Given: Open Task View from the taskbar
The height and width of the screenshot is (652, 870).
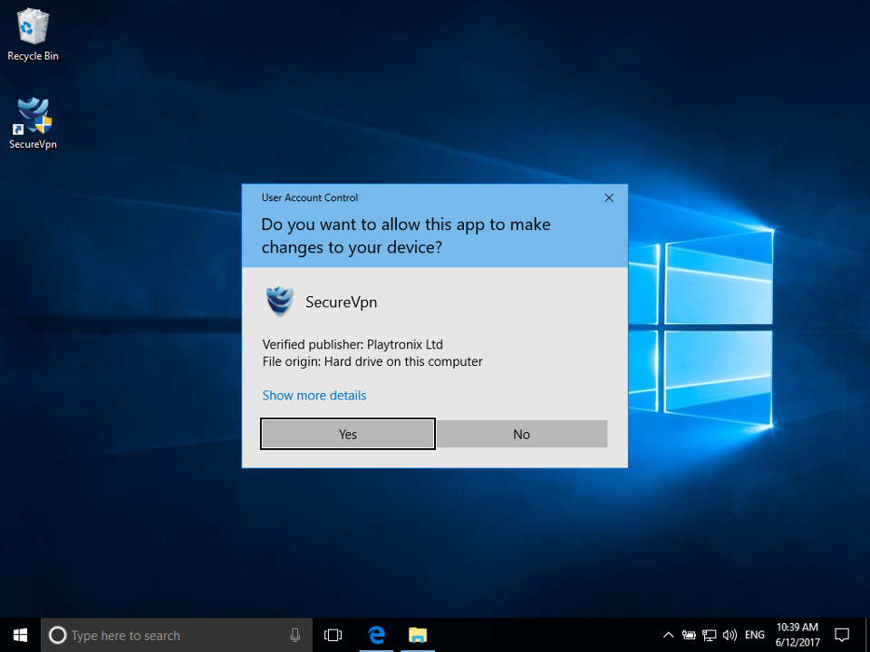Looking at the screenshot, I should 333,635.
